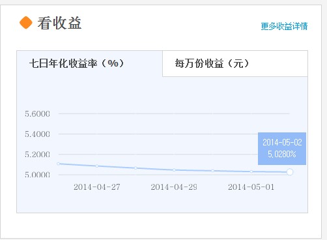Open the 更多收益详情 link
The width and height of the screenshot is (327, 240).
pyautogui.click(x=284, y=26)
